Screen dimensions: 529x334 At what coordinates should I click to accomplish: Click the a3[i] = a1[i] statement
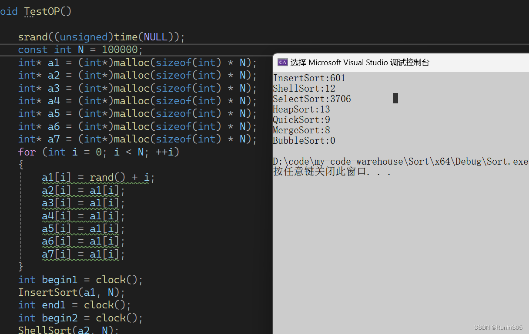pyautogui.click(x=84, y=203)
